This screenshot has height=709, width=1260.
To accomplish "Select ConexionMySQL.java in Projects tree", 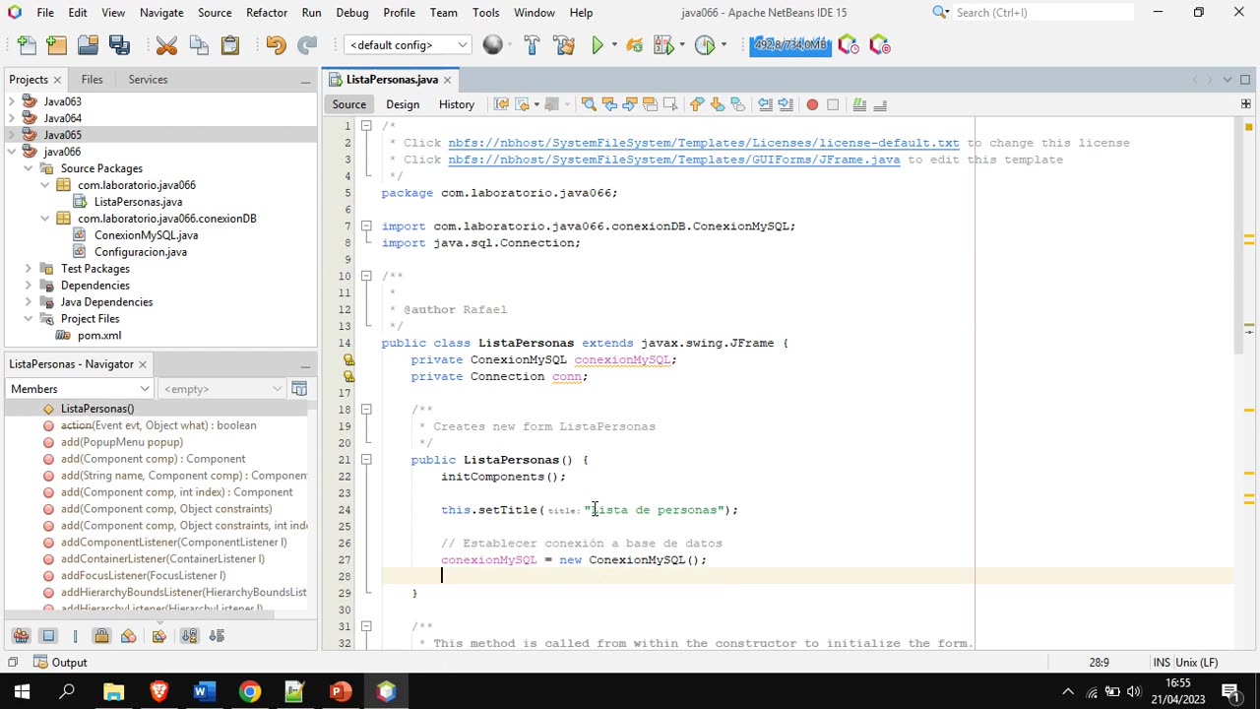I will 146,235.
